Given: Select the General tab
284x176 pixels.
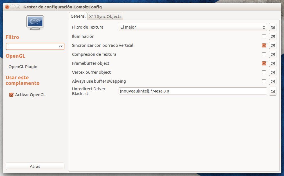Looking at the screenshot, I should [x=78, y=16].
